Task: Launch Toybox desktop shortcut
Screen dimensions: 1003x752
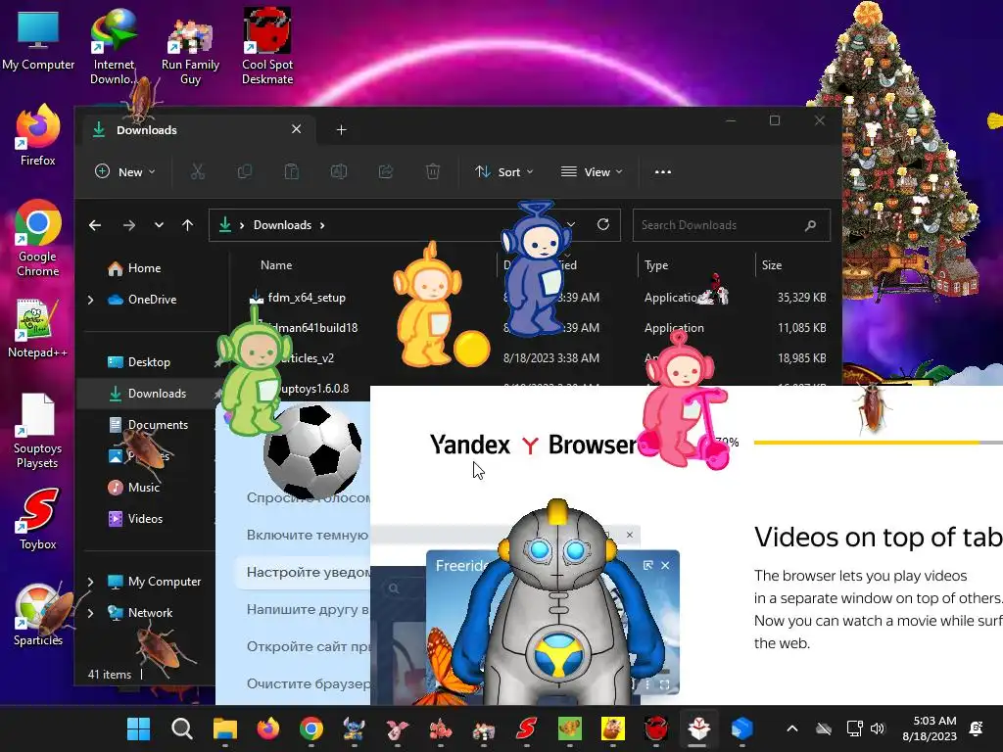Action: [38, 519]
